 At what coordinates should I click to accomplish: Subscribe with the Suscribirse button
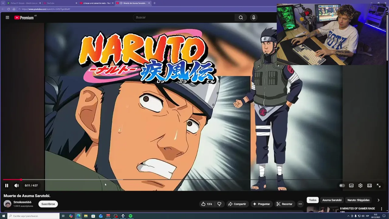(x=48, y=204)
